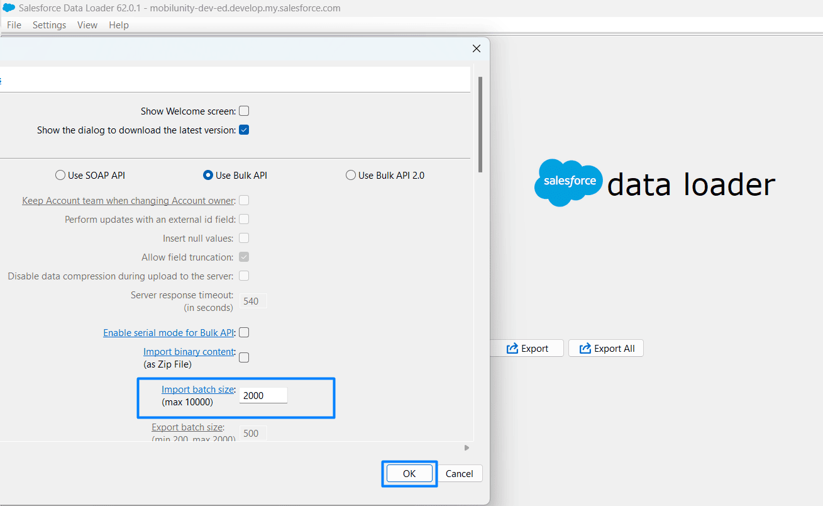Click the "Show Welcome screen:" label
Screen dimensions: 823x506
pyautogui.click(x=189, y=111)
